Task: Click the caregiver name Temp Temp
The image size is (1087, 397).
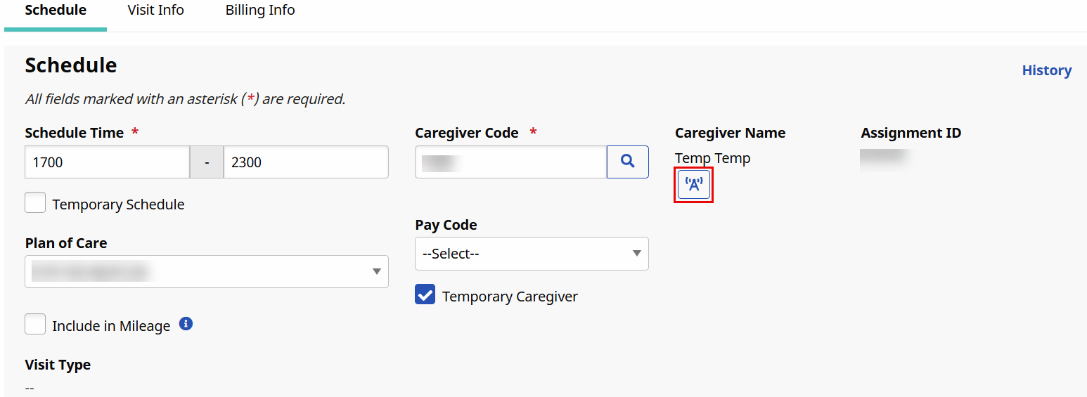Action: pyautogui.click(x=712, y=158)
